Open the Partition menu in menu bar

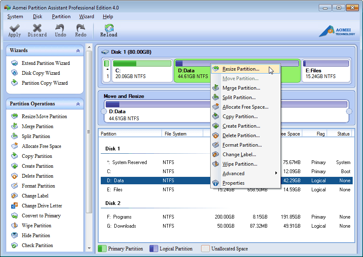click(x=61, y=17)
